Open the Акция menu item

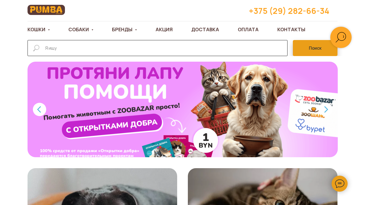point(164,30)
